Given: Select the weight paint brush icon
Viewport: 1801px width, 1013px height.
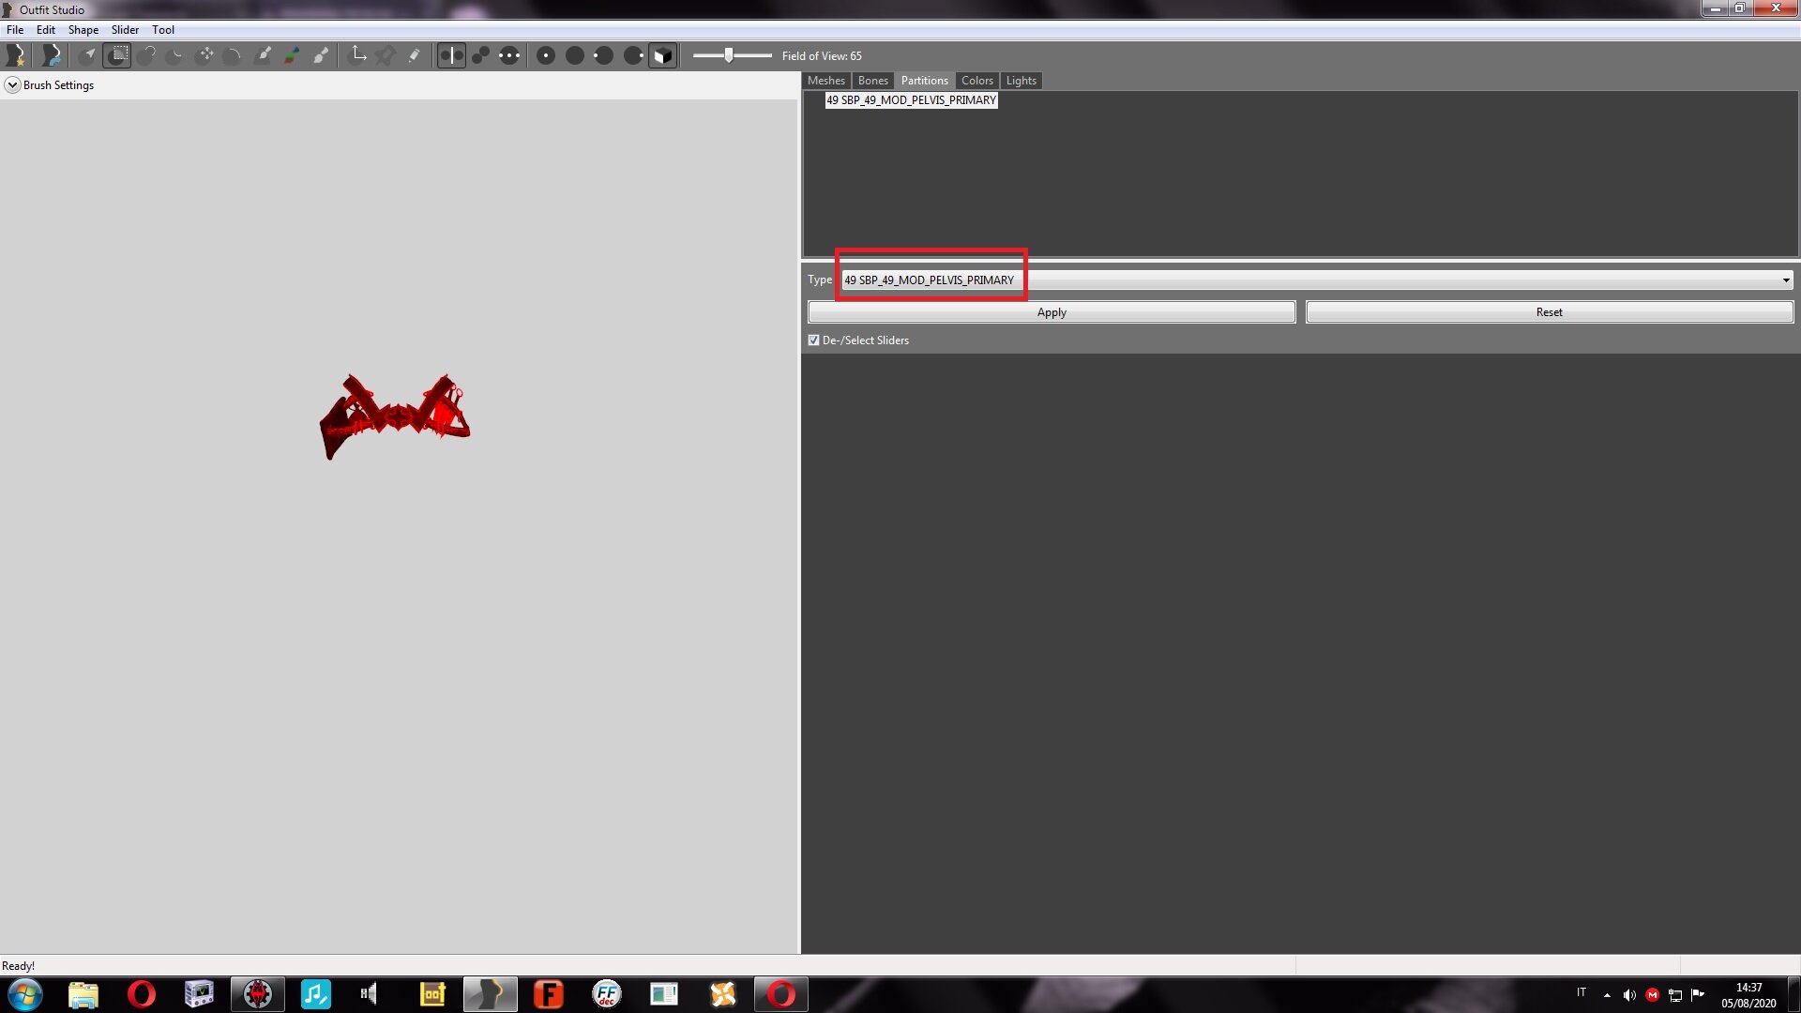Looking at the screenshot, I should tap(264, 55).
